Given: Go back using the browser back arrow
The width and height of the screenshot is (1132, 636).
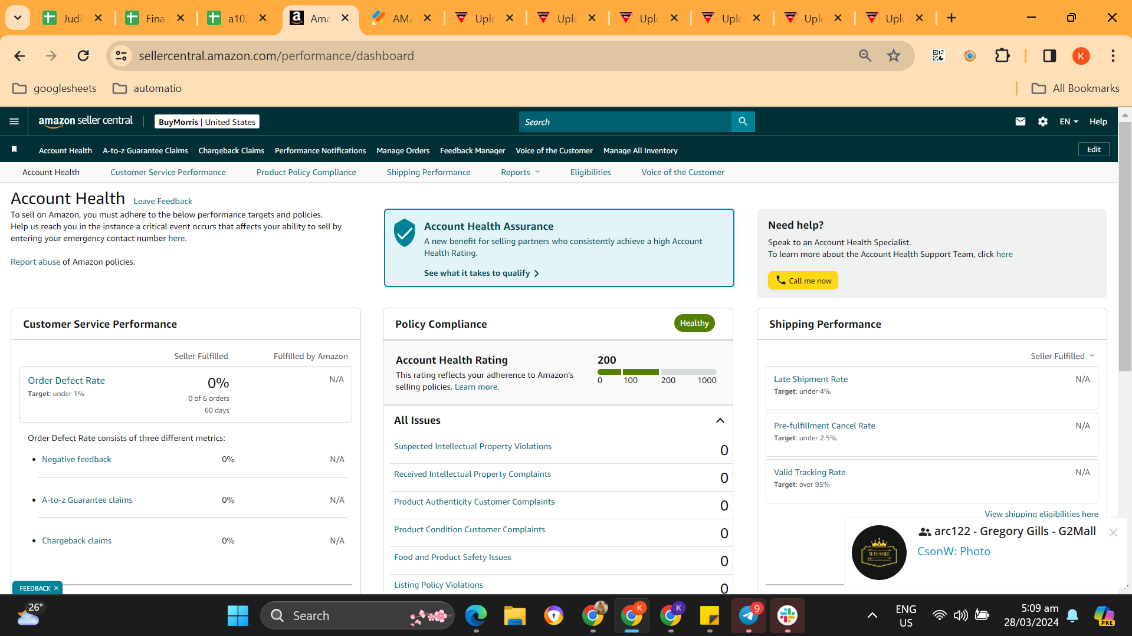Looking at the screenshot, I should [x=19, y=56].
